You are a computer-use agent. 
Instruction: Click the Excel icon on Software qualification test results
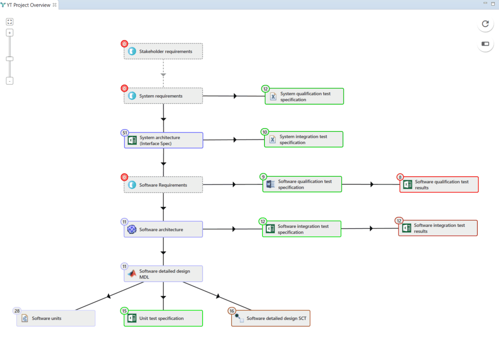[407, 184]
